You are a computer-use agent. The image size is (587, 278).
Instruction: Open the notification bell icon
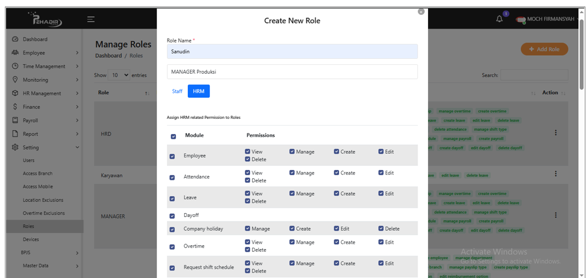(x=499, y=19)
